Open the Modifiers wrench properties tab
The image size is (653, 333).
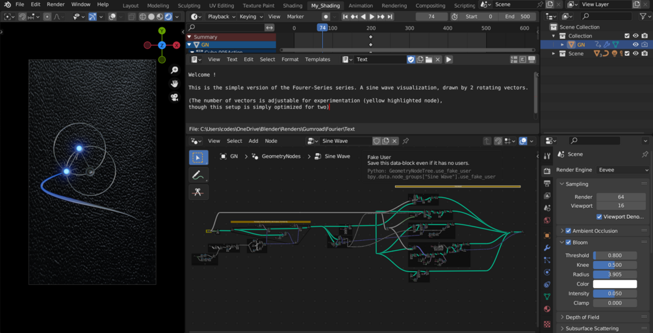click(x=547, y=248)
